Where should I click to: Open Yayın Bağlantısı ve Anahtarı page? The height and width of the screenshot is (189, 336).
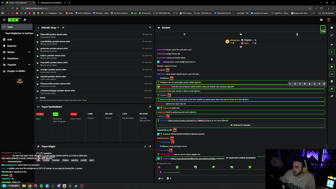point(19,33)
